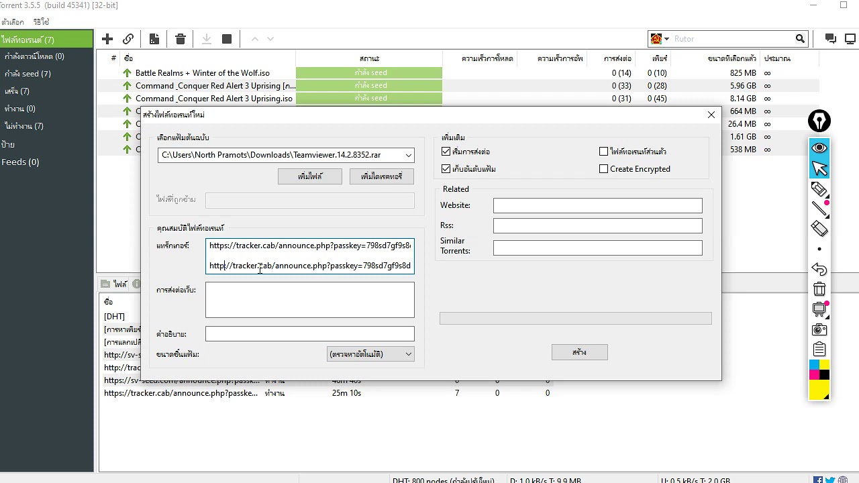Screen dimensions: 859x483
Task: Click the Stop square icon in toolbar
Action: coord(227,39)
